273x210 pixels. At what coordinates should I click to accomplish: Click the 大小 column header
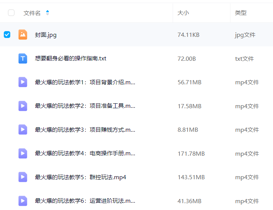[x=183, y=13]
